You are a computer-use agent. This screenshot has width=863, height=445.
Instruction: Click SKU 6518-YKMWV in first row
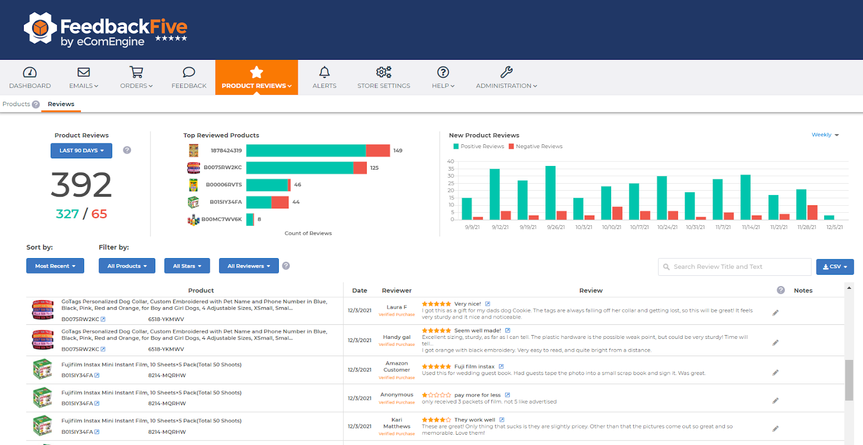[x=166, y=319]
